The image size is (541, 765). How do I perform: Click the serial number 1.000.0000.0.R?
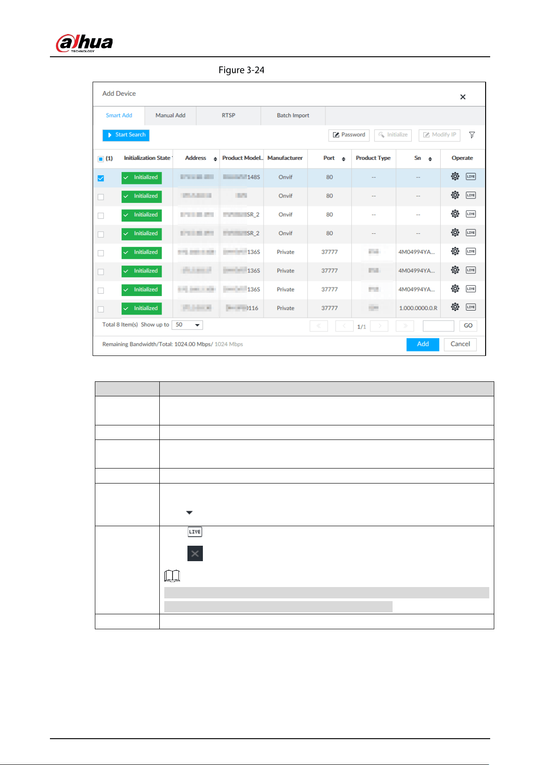[x=418, y=308]
